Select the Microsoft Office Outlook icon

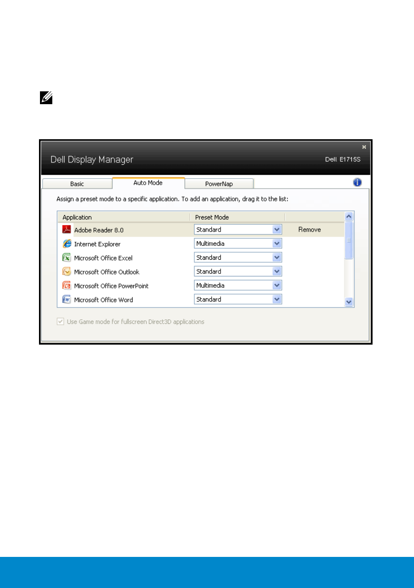coord(67,272)
